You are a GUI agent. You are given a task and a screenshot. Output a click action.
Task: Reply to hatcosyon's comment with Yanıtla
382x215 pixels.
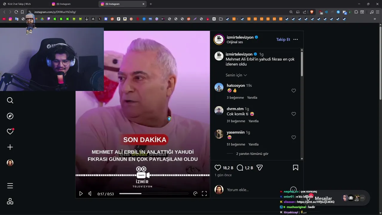click(x=252, y=98)
